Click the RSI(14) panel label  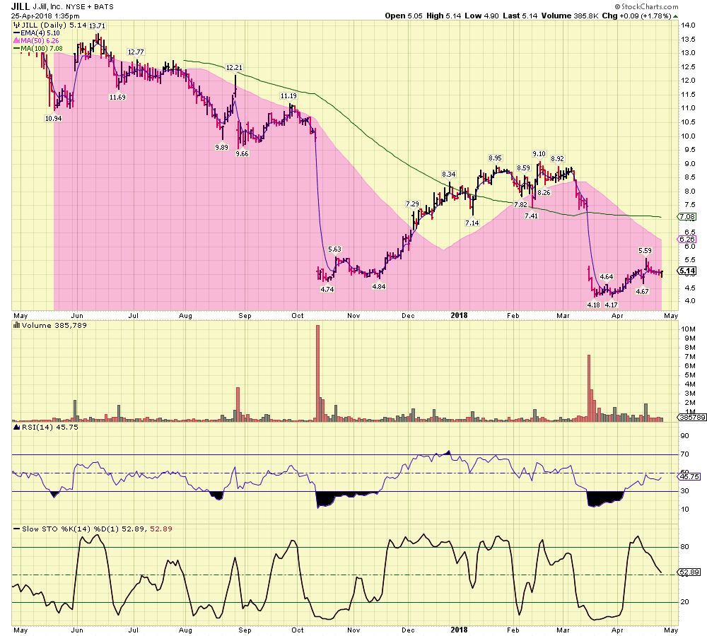33,427
